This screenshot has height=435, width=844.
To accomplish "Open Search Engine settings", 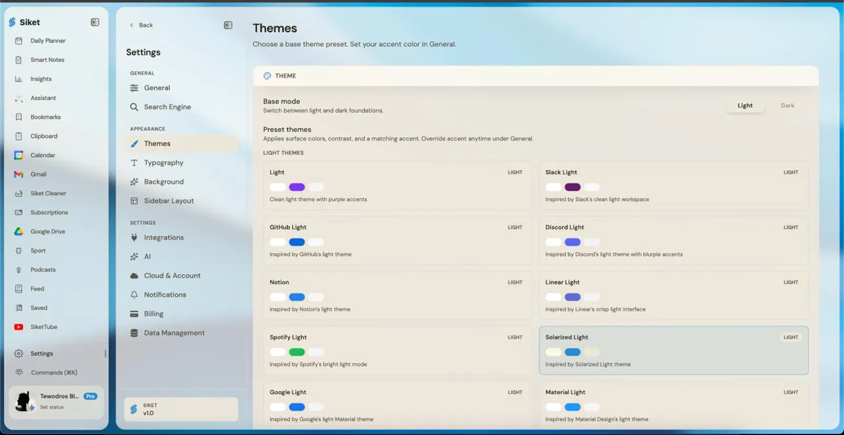I will point(181,107).
